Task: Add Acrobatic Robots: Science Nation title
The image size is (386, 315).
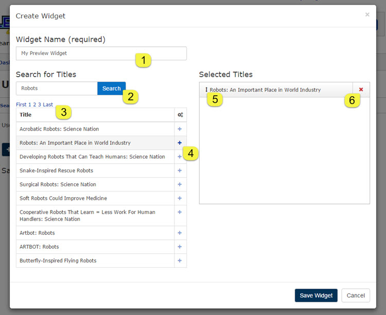Action: point(180,129)
